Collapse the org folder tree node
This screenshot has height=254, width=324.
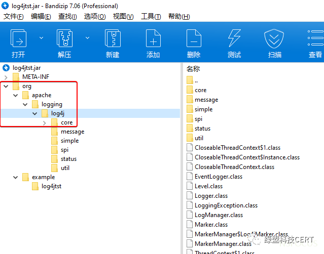coord(6,86)
